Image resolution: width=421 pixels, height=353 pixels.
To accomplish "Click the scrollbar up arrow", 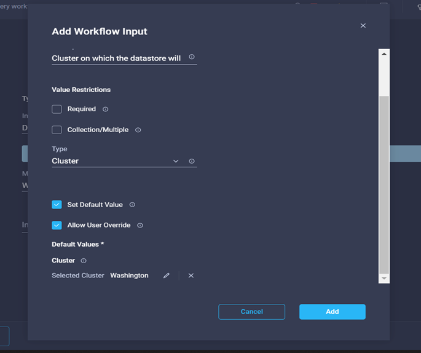I will tap(385, 54).
